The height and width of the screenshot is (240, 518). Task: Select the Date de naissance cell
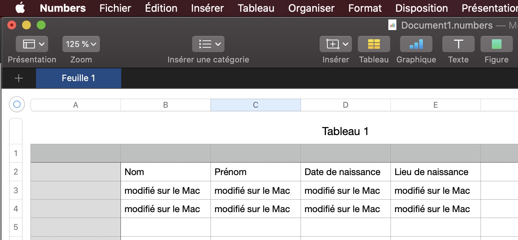345,172
